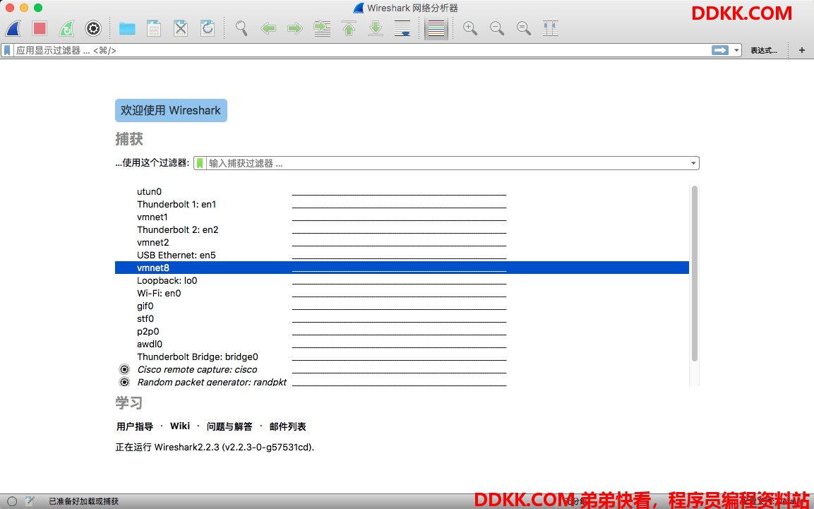Click the 已准备好加载或捕获 status text
The width and height of the screenshot is (814, 509).
[x=83, y=501]
